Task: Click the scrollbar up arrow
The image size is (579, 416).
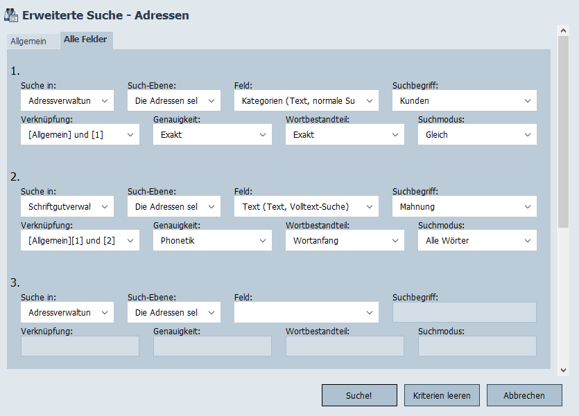Action: (x=563, y=31)
